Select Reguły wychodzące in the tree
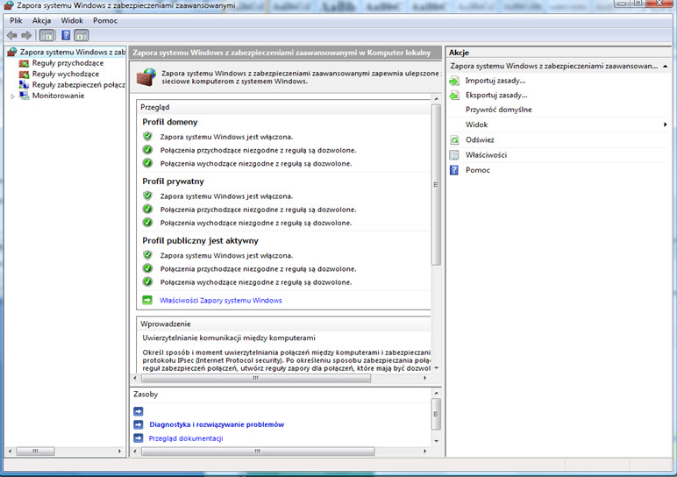 (x=66, y=74)
